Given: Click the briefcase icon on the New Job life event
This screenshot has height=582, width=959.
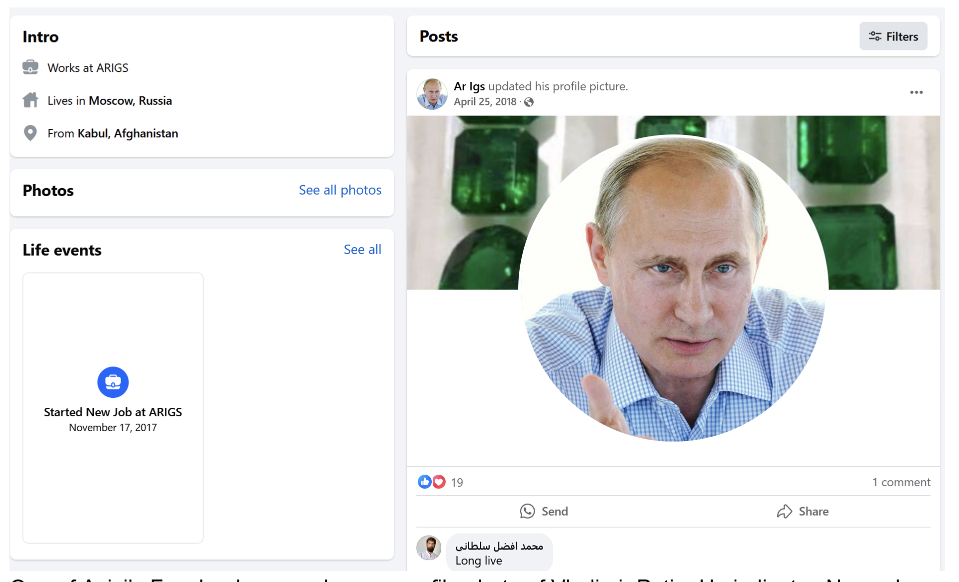Looking at the screenshot, I should 112,382.
